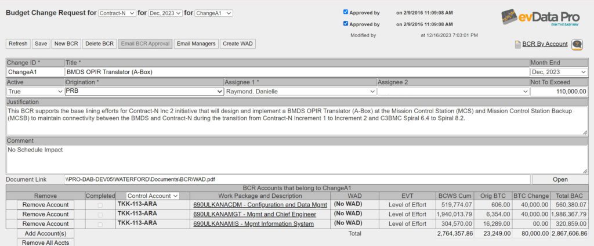
Task: Click the Refresh button
Action: (x=18, y=44)
